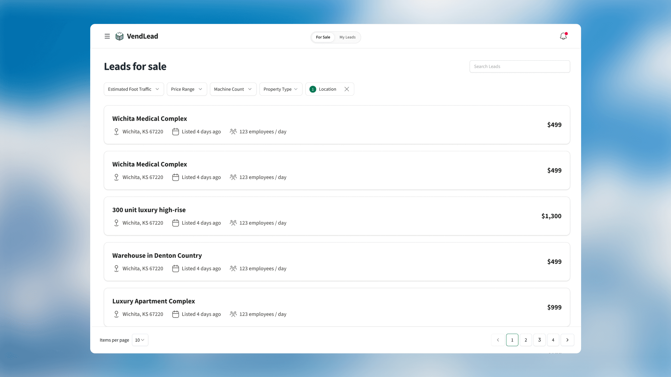671x377 pixels.
Task: Click the VendLead logo icon
Action: click(x=119, y=36)
